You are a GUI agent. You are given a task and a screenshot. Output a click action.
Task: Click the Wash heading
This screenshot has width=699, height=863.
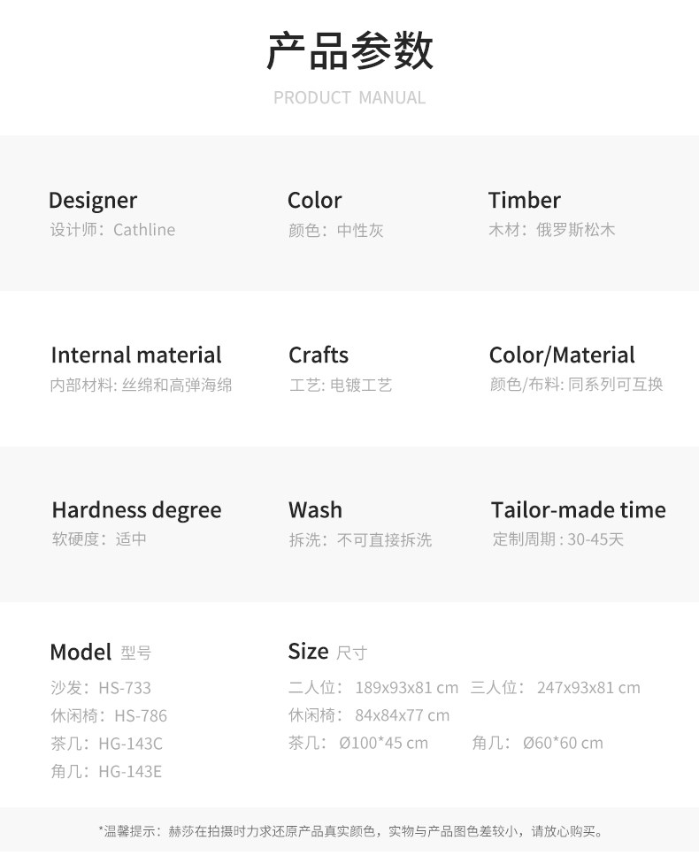pyautogui.click(x=315, y=510)
